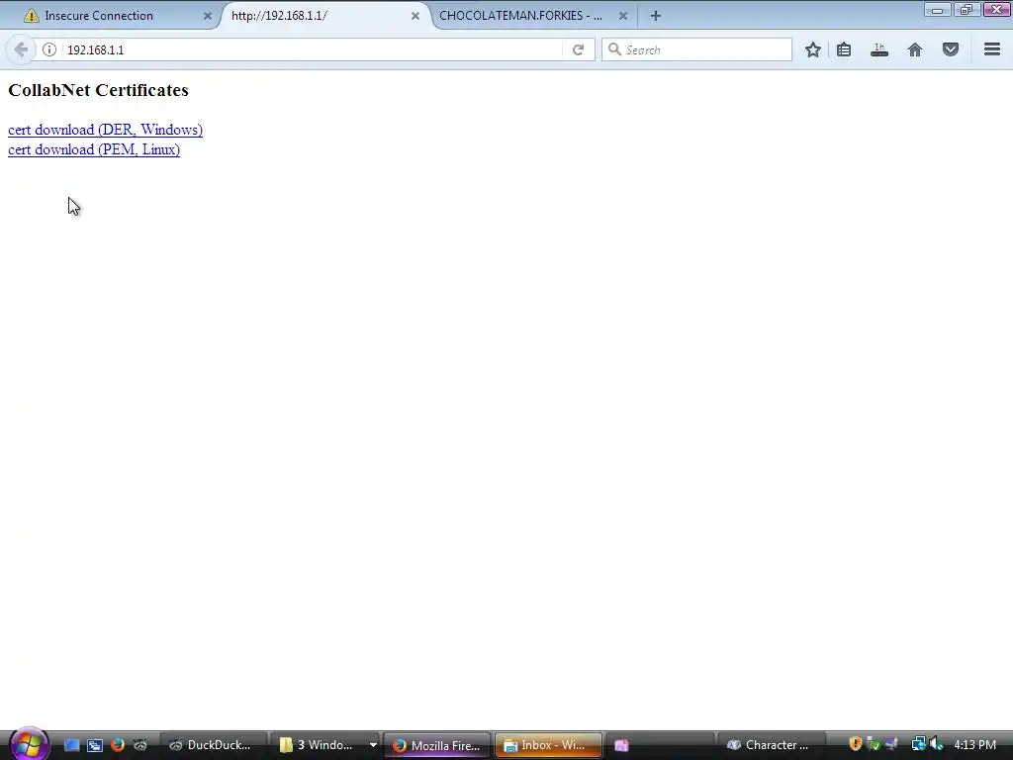Click the orange security shield tray icon

tap(856, 744)
